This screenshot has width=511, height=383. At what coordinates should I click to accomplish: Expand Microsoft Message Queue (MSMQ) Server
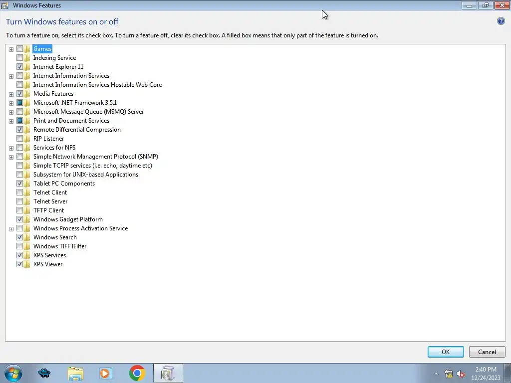[x=11, y=112]
